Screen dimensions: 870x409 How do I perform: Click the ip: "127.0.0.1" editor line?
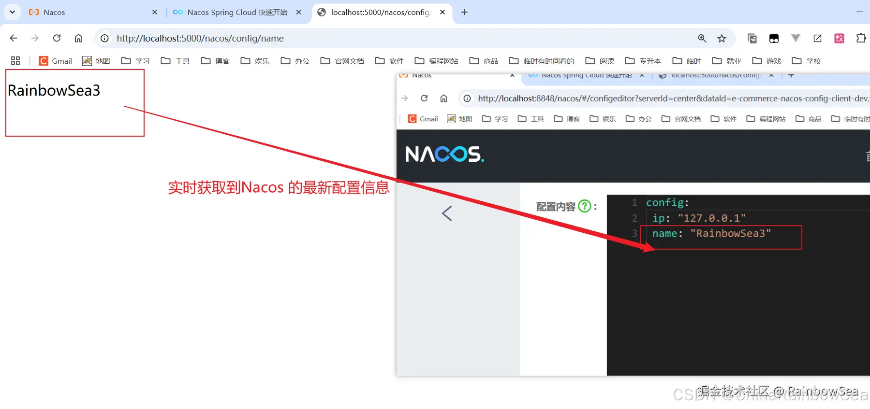pos(699,218)
